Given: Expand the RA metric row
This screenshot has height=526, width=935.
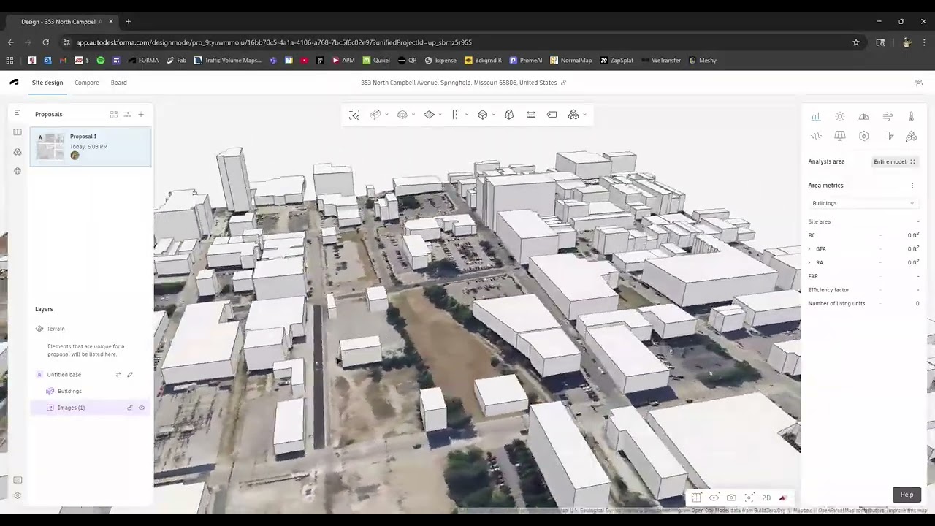Looking at the screenshot, I should coord(809,262).
